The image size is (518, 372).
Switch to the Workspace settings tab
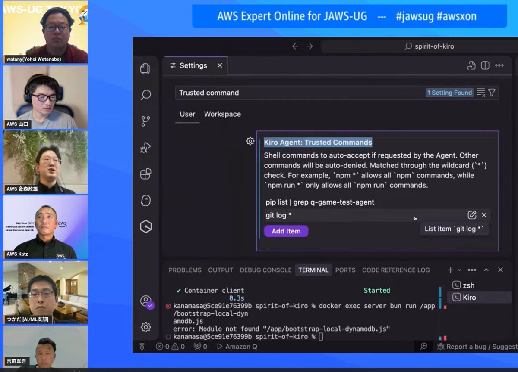pyautogui.click(x=222, y=114)
